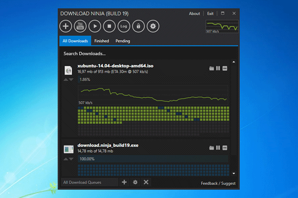Remove the xubuntu iso download
This screenshot has width=298, height=198.
tap(225, 68)
